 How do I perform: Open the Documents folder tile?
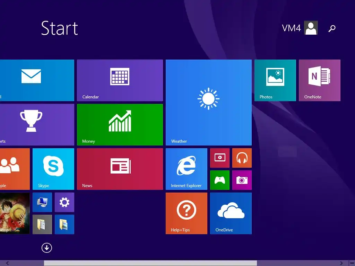click(x=42, y=224)
